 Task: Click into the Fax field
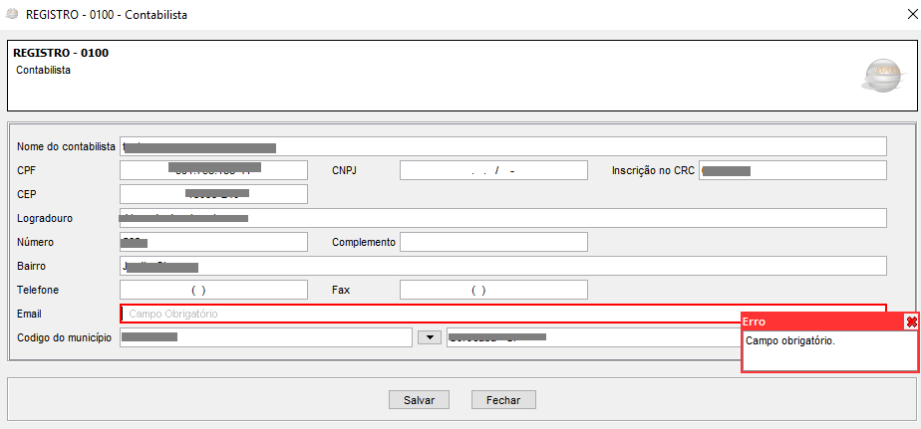[x=493, y=290]
